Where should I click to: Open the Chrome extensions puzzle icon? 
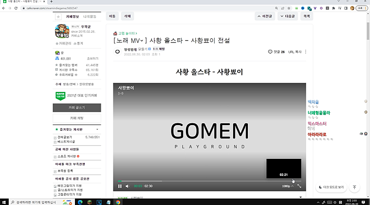point(333,8)
